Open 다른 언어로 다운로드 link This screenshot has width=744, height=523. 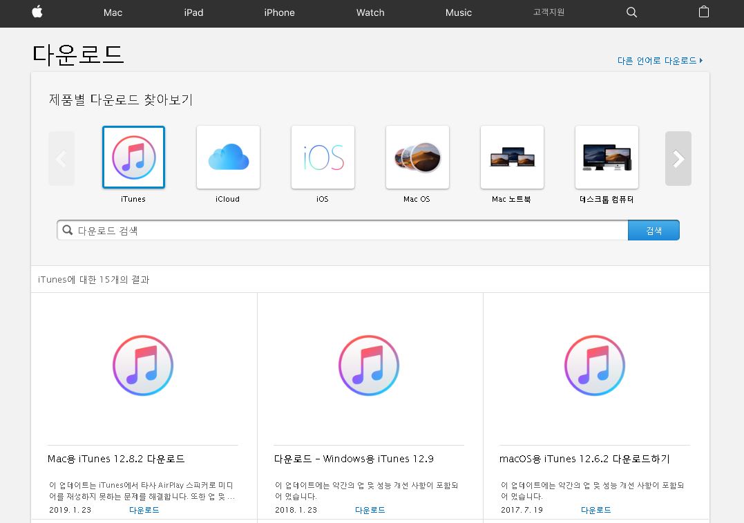tap(660, 61)
